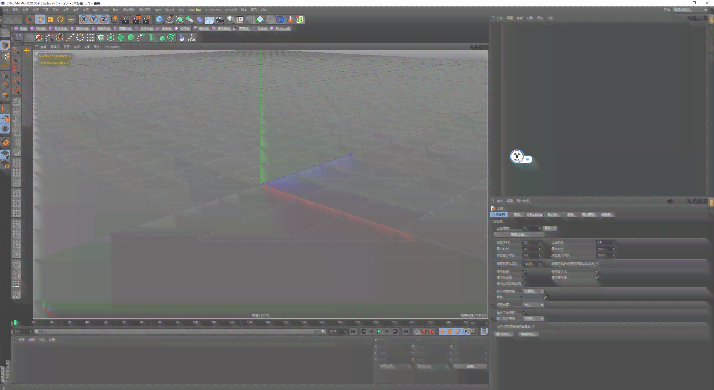Add a blue cube primitive

click(159, 19)
